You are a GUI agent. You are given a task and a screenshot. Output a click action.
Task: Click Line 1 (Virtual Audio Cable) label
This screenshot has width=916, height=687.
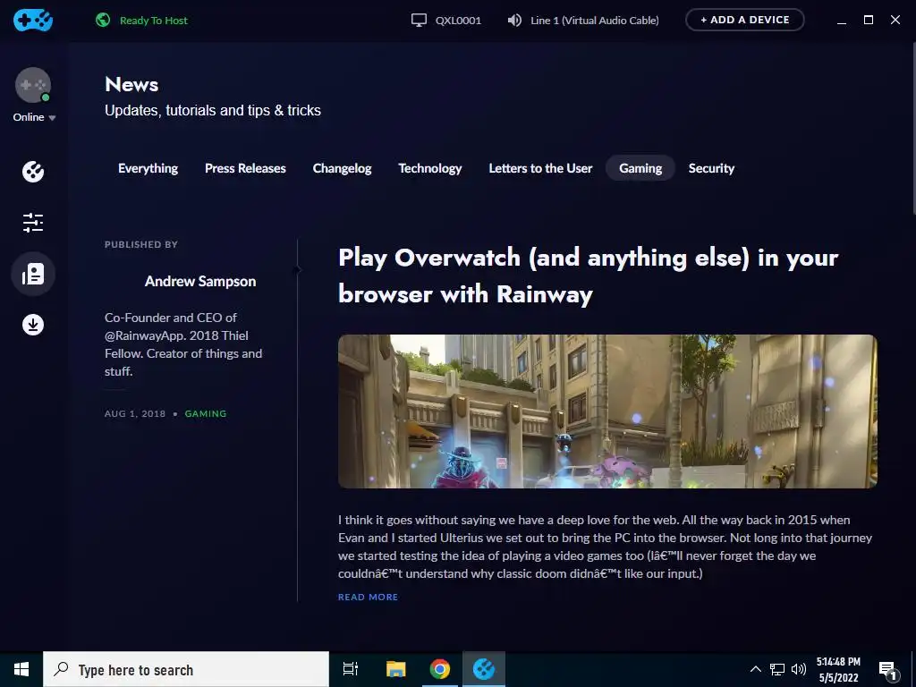pos(595,21)
